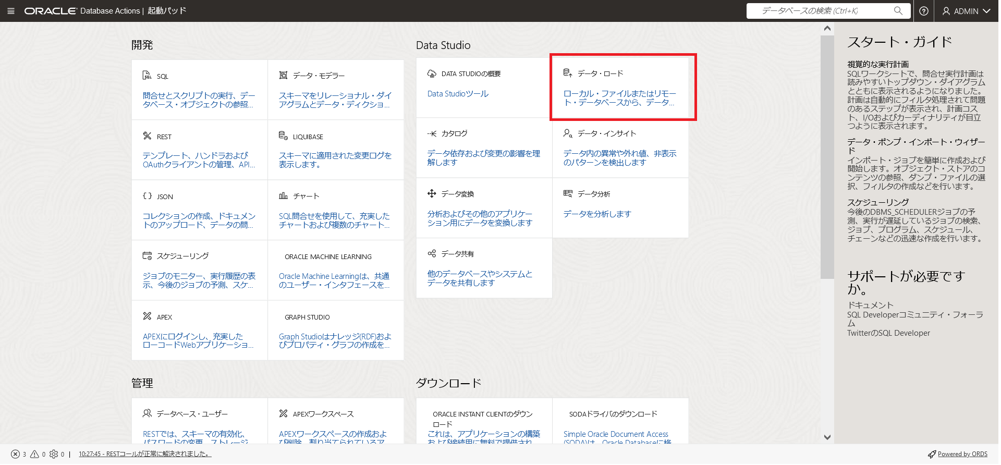Open the Data Share description link
The image size is (1001, 465).
click(480, 278)
